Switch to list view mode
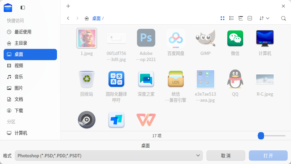The height and width of the screenshot is (164, 291). pos(231,18)
